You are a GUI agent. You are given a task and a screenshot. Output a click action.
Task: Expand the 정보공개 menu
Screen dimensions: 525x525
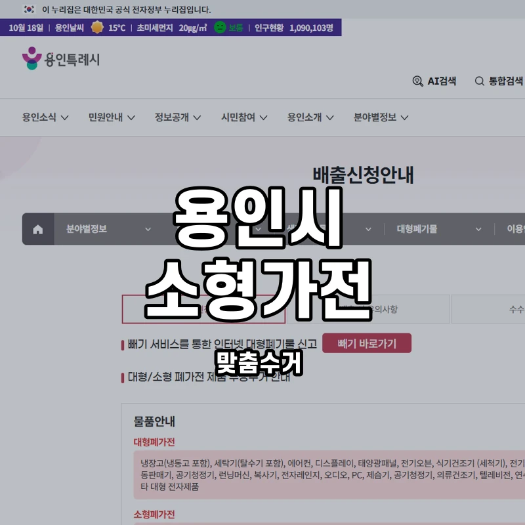pyautogui.click(x=178, y=117)
